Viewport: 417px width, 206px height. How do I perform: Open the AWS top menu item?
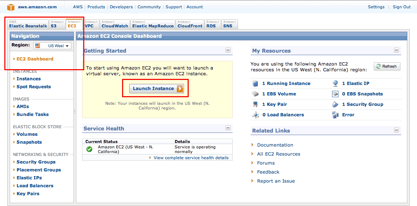(78, 7)
